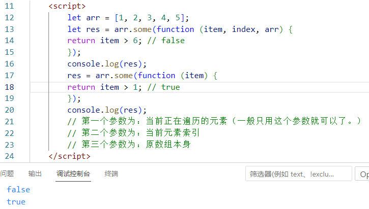
Task: Click the 筛选器 filter input field
Action: tap(298, 173)
